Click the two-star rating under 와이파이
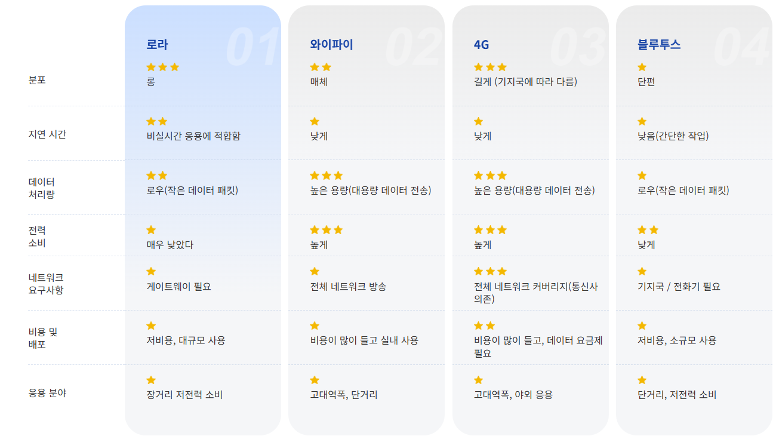The image size is (776, 439). coord(321,67)
